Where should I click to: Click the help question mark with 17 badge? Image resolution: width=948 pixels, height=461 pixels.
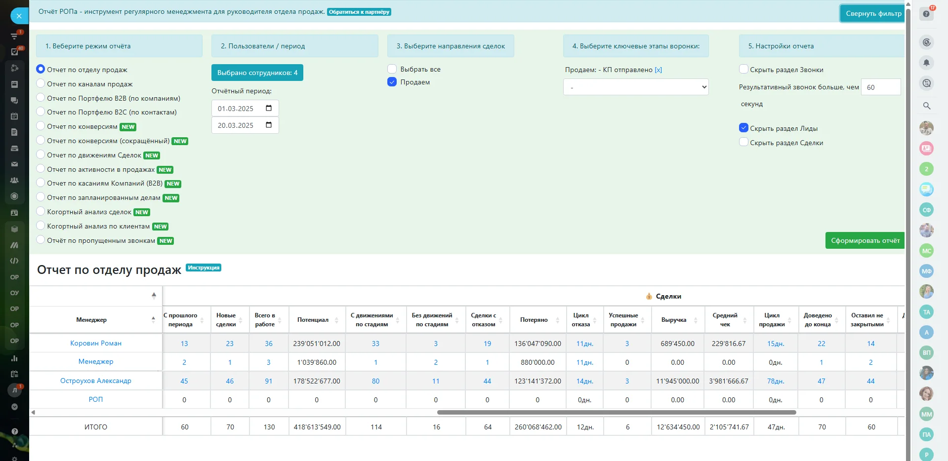point(926,14)
